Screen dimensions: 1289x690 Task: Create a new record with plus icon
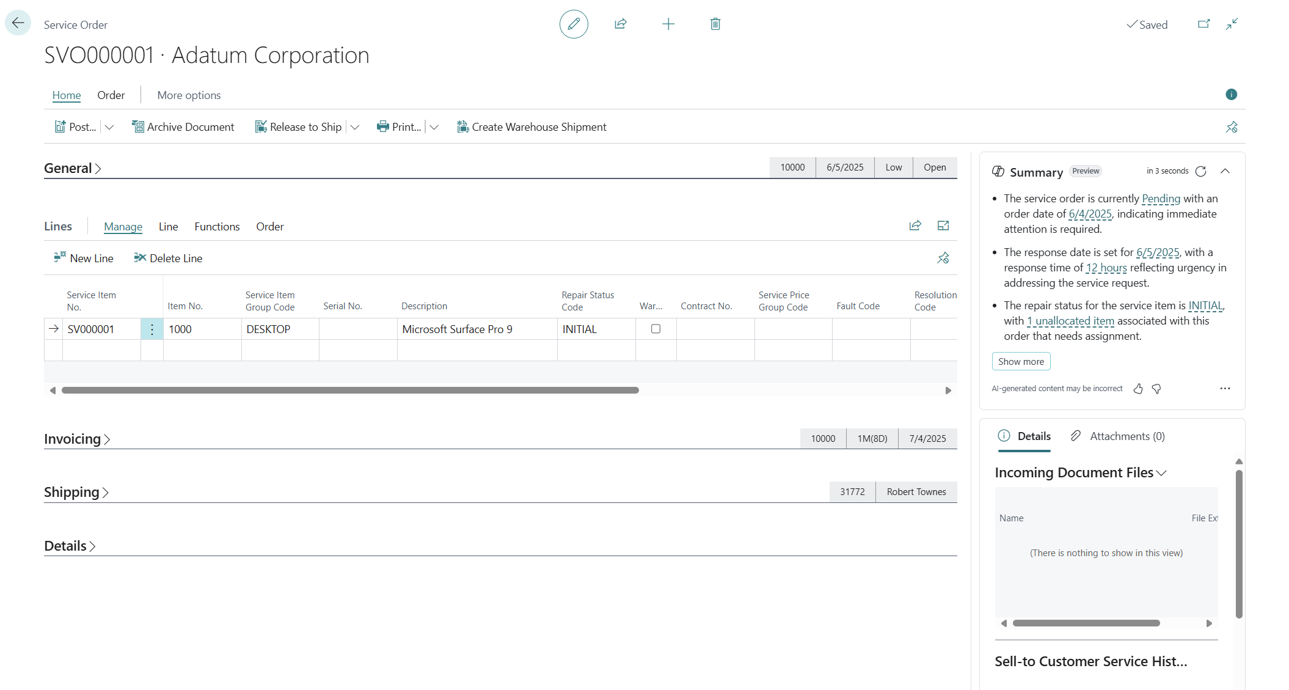pyautogui.click(x=668, y=24)
